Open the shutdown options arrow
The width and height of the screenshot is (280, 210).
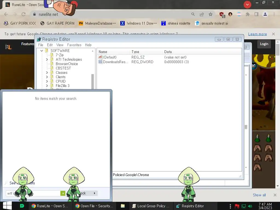pyautogui.click(x=94, y=193)
